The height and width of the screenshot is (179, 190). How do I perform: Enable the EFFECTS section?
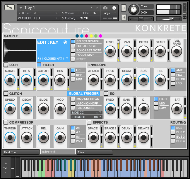(89, 122)
